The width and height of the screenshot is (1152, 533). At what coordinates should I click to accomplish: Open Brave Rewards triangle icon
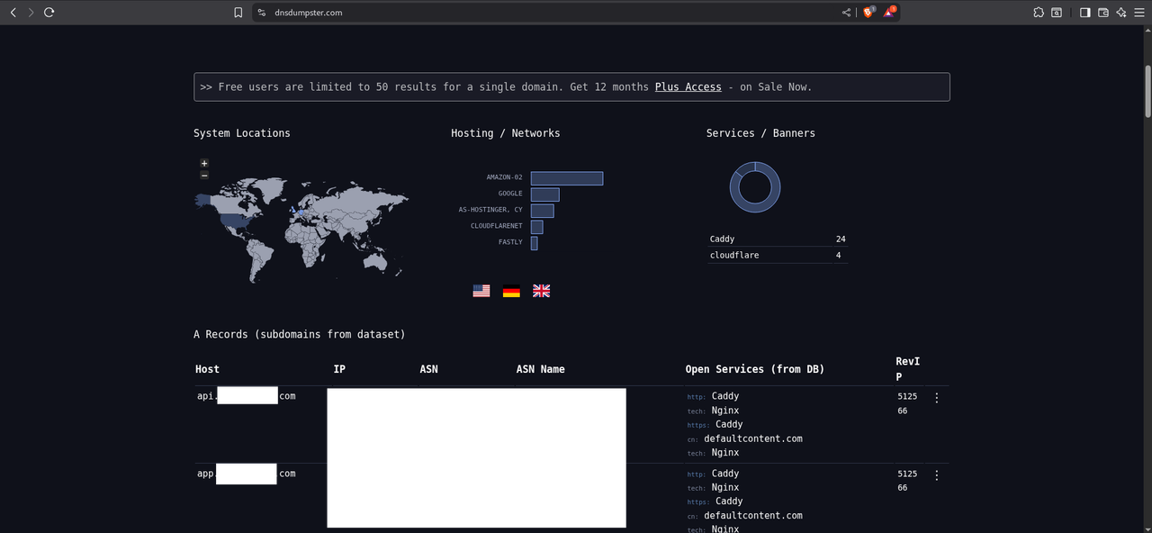click(889, 13)
